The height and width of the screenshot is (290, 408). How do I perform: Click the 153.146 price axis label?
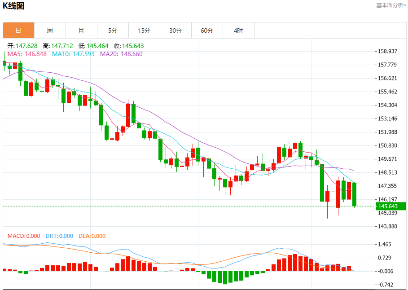pyautogui.click(x=387, y=119)
